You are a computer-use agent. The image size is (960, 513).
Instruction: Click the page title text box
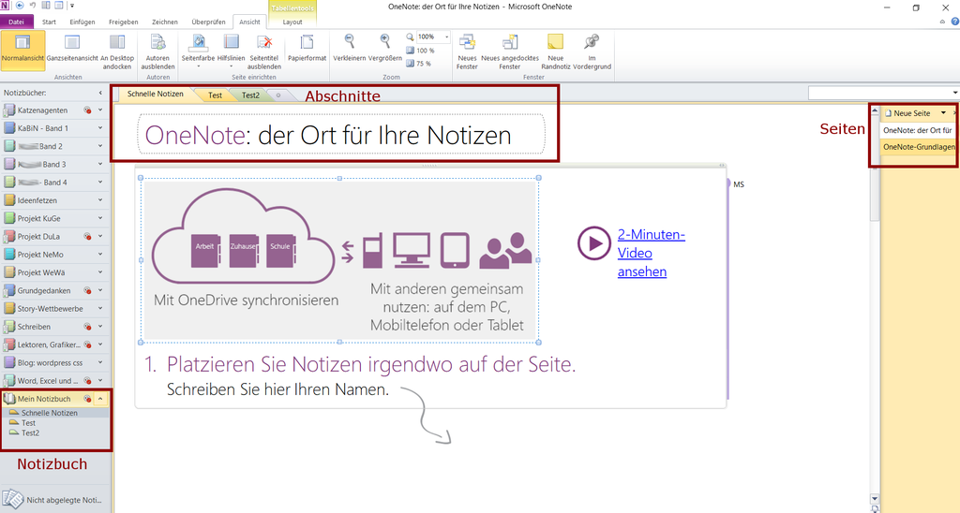[341, 135]
